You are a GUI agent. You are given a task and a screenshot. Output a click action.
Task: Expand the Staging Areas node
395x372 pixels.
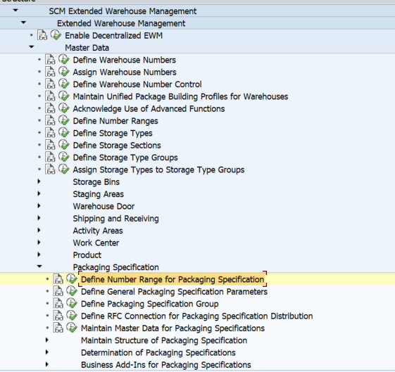click(x=39, y=193)
